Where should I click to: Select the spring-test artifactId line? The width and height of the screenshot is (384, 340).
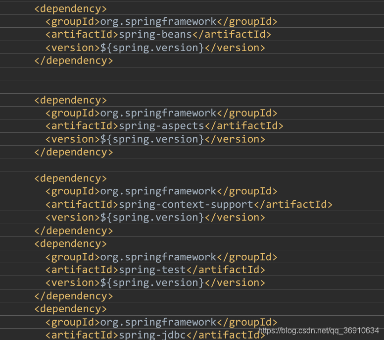(x=155, y=270)
